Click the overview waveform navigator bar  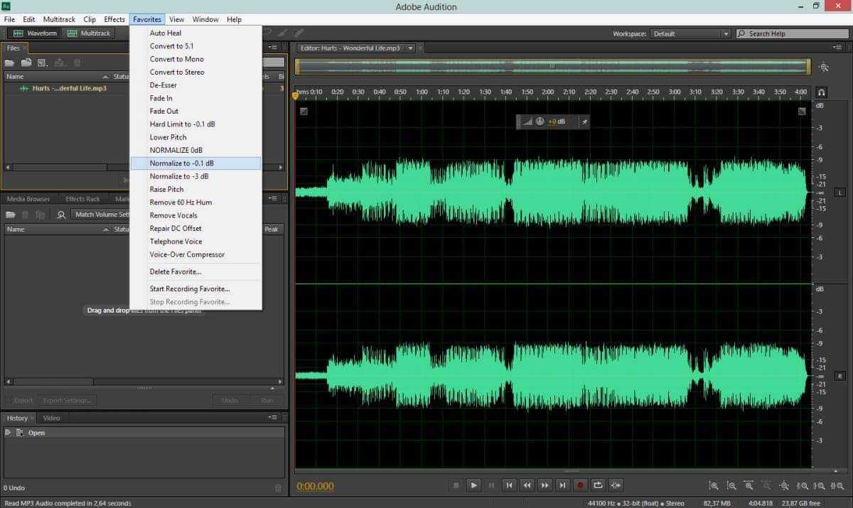(x=552, y=66)
